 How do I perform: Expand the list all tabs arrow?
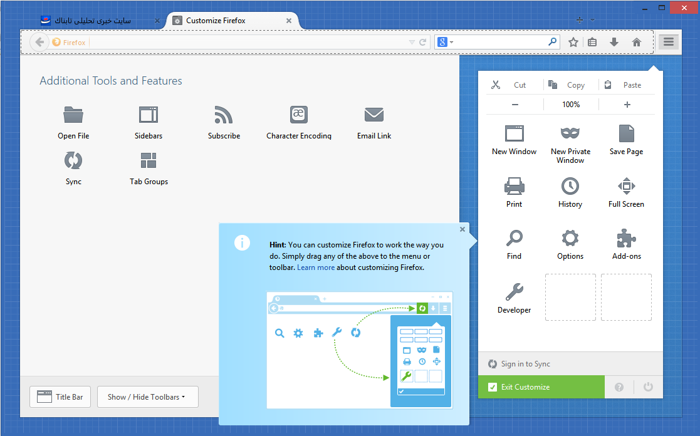(x=592, y=19)
